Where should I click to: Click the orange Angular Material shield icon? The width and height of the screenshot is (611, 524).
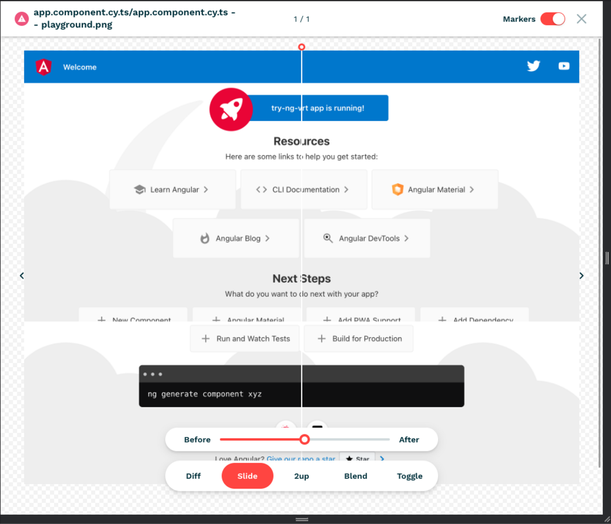click(x=398, y=189)
